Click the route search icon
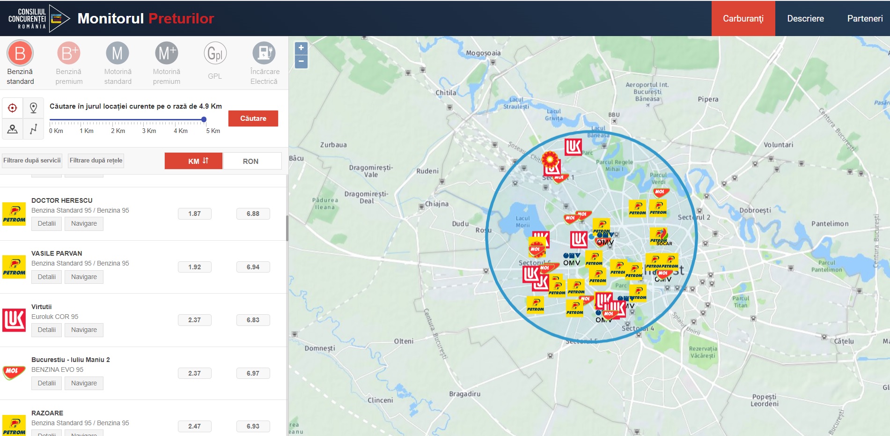The height and width of the screenshot is (436, 890). pos(33,129)
